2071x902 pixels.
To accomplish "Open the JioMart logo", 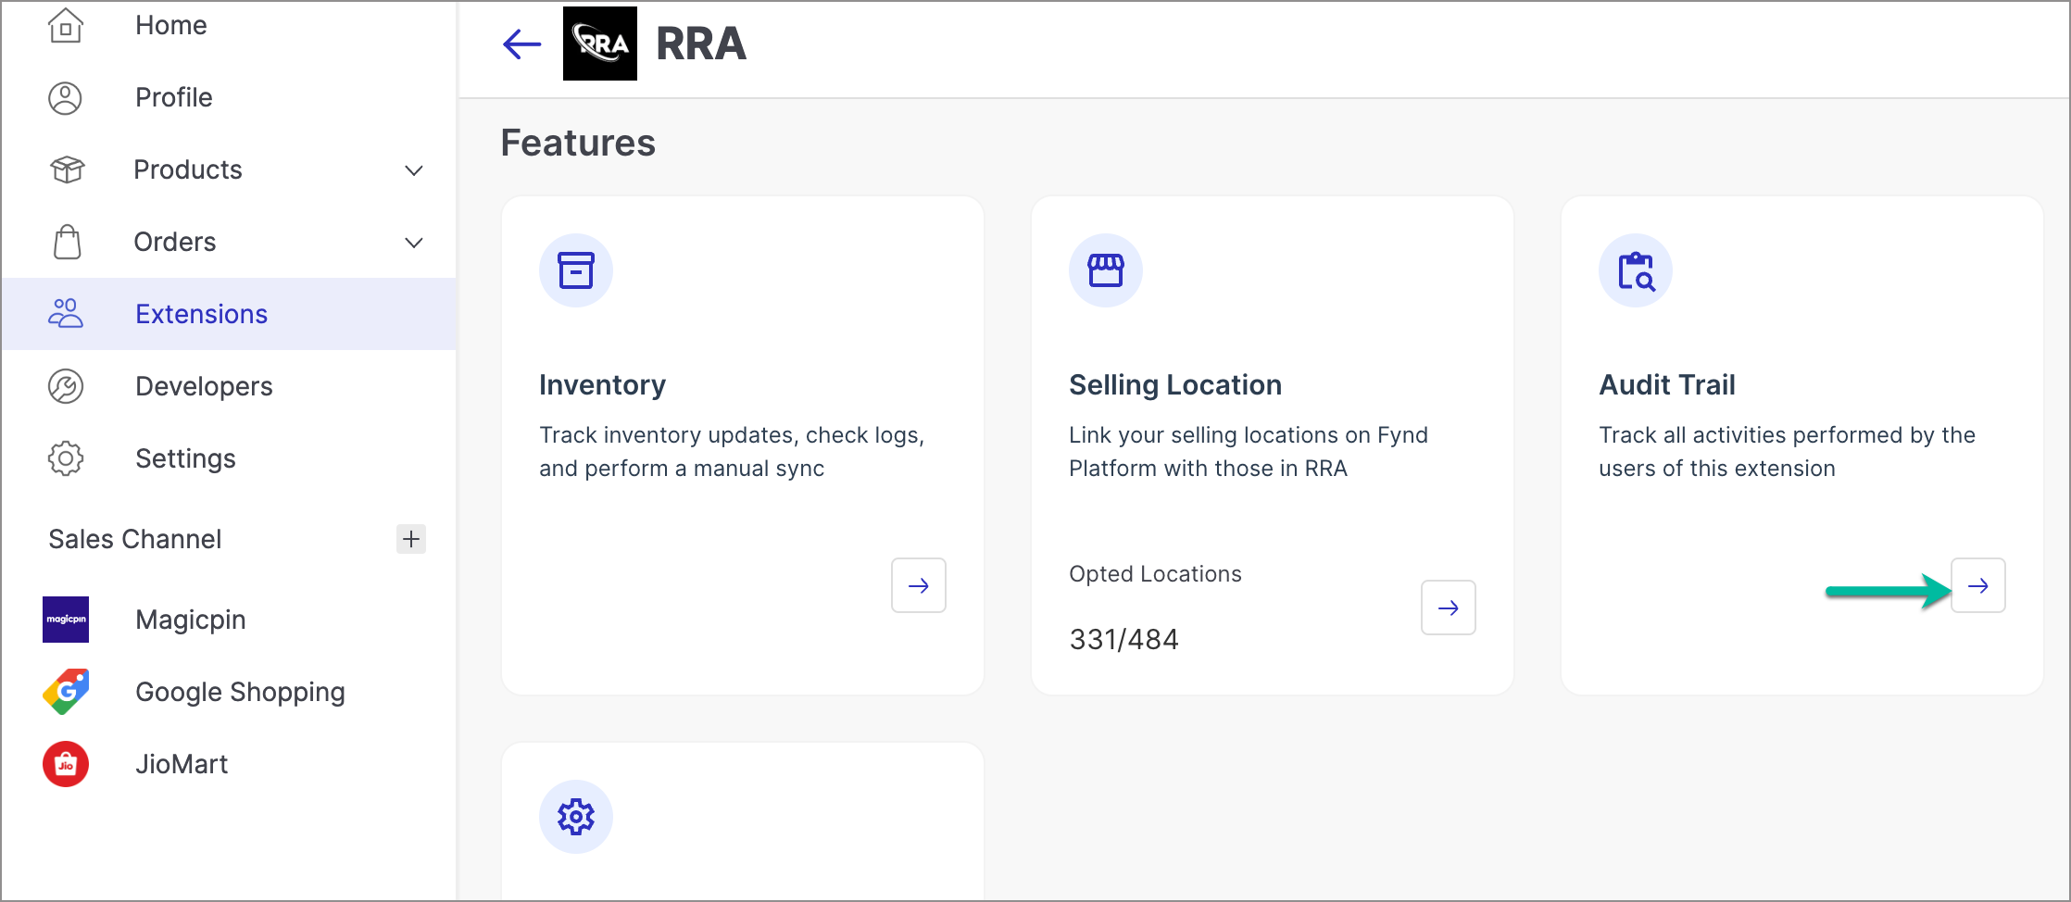I will coord(66,764).
